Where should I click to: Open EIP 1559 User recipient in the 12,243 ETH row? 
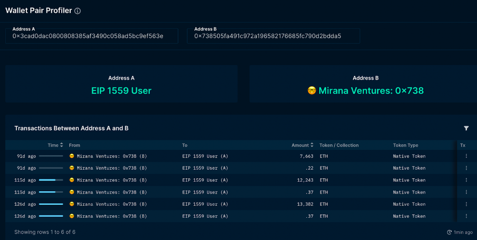pyautogui.click(x=205, y=180)
